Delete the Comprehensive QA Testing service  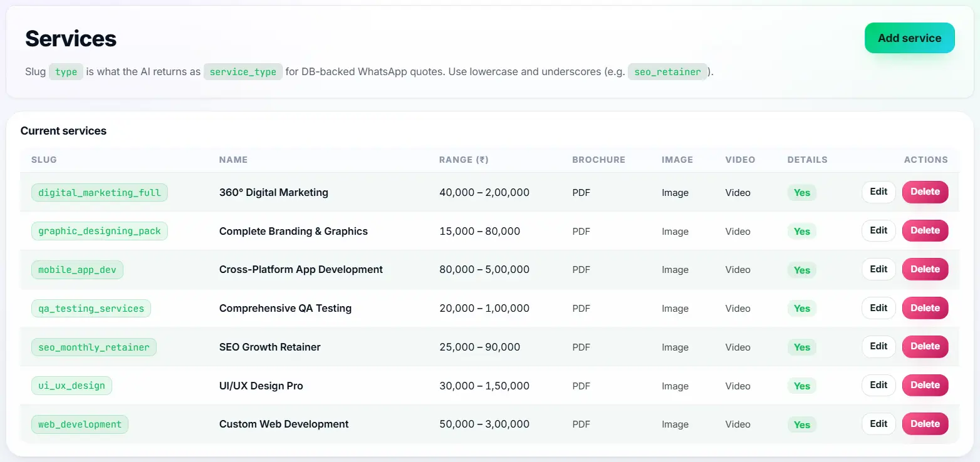(925, 308)
